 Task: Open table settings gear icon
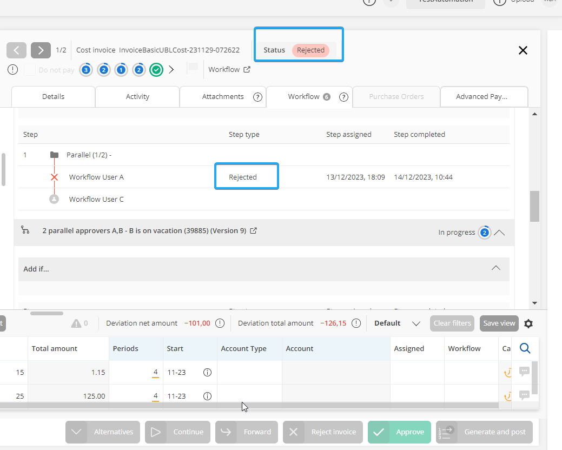pos(528,323)
